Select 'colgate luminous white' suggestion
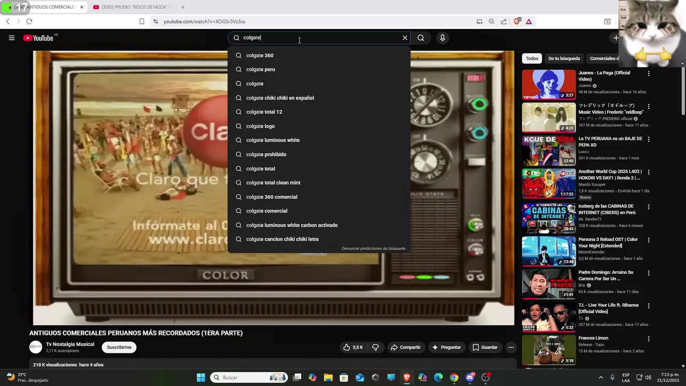This screenshot has width=686, height=386. coord(319,140)
